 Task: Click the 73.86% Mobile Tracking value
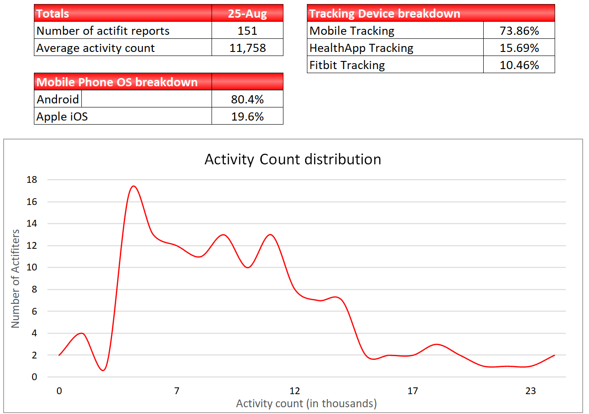coord(519,30)
